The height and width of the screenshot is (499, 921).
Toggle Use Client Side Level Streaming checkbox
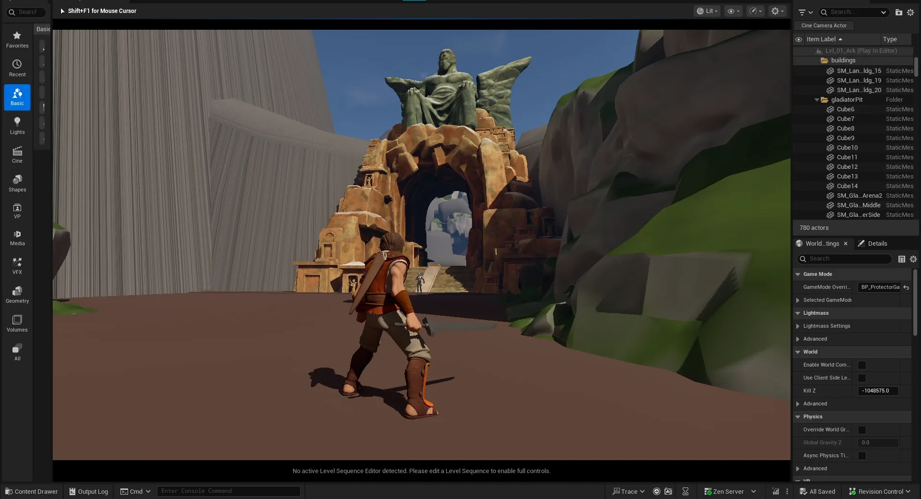pos(862,378)
